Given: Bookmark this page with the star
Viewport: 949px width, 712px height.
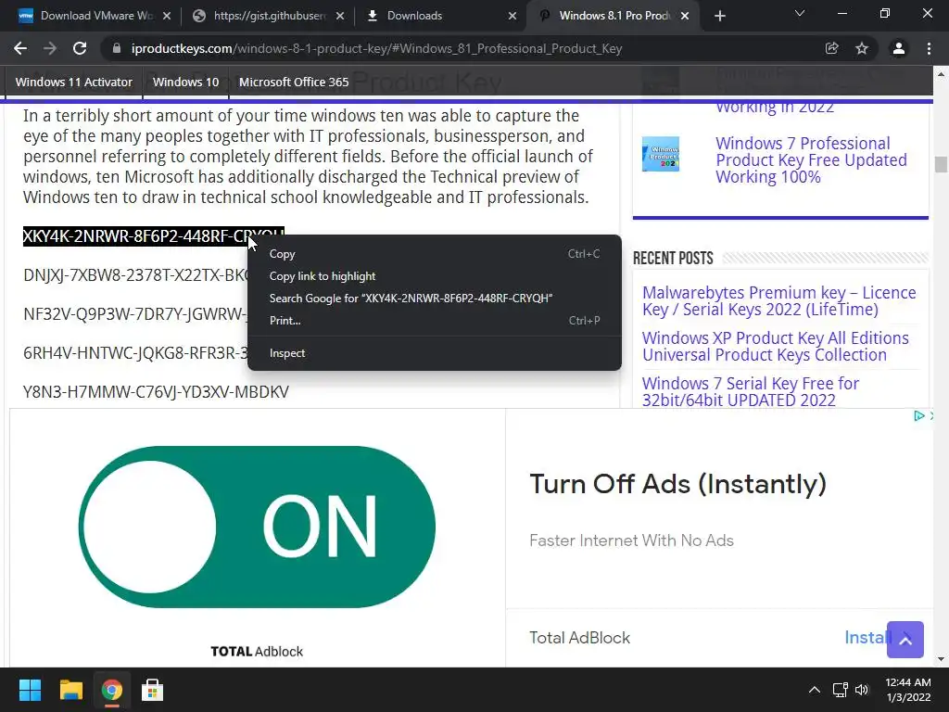Looking at the screenshot, I should 862,48.
